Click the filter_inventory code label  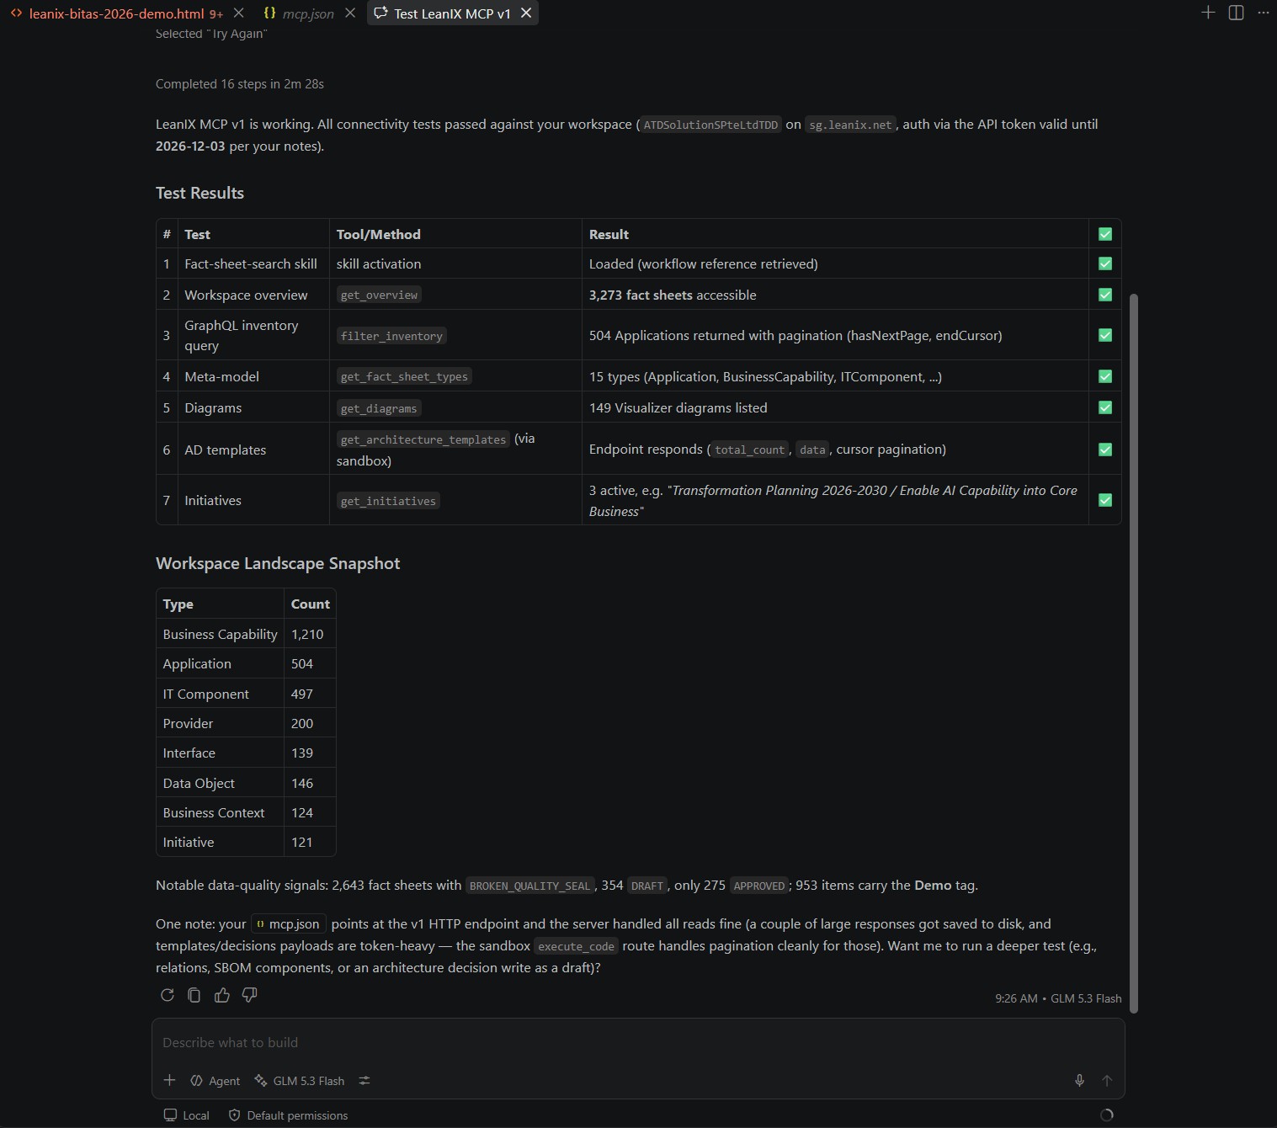(x=391, y=336)
